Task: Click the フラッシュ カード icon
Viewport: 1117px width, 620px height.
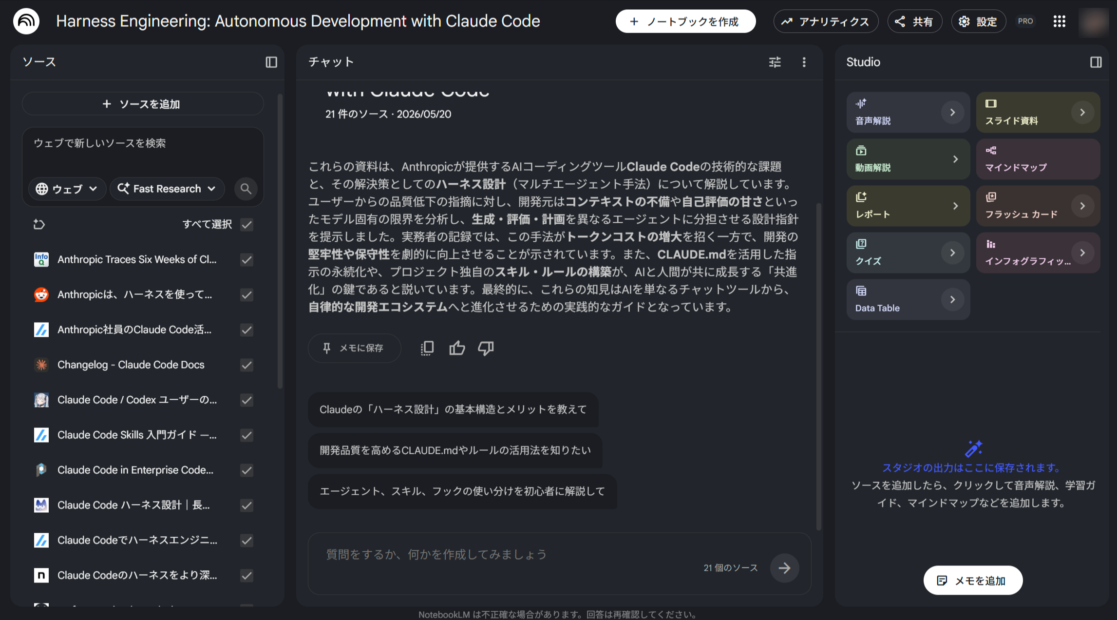Action: (991, 197)
